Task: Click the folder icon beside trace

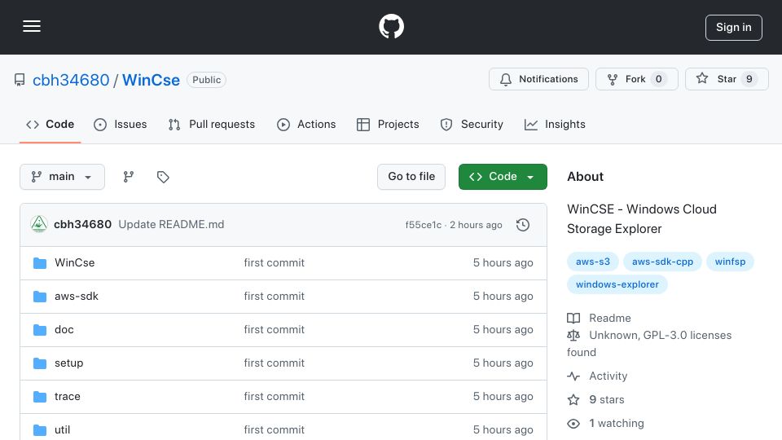Action: point(40,397)
